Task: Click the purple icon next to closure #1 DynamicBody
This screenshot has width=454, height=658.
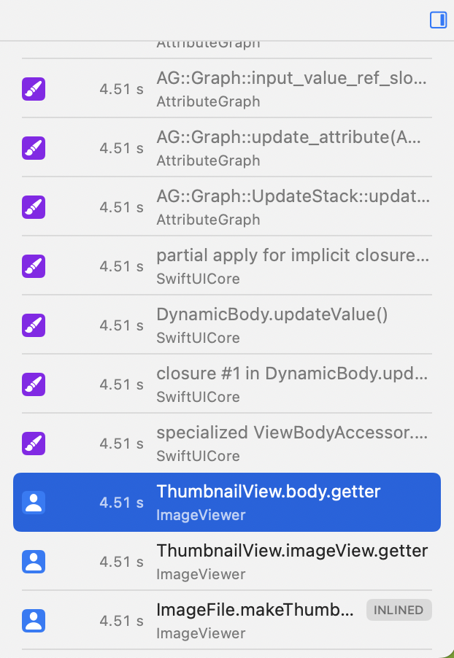Action: tap(33, 384)
